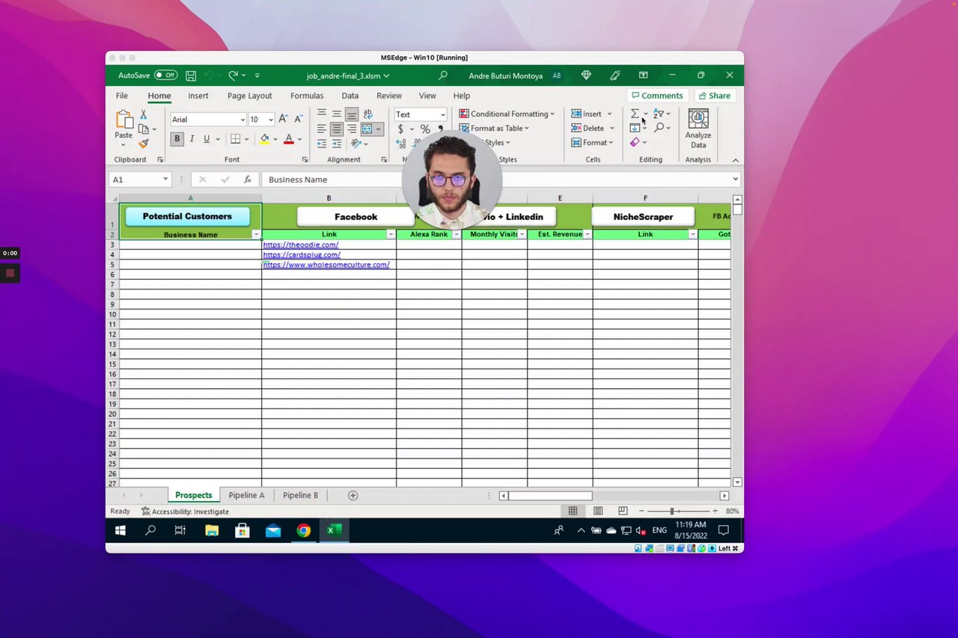Toggle Bold formatting
This screenshot has width=958, height=638.
tap(177, 139)
